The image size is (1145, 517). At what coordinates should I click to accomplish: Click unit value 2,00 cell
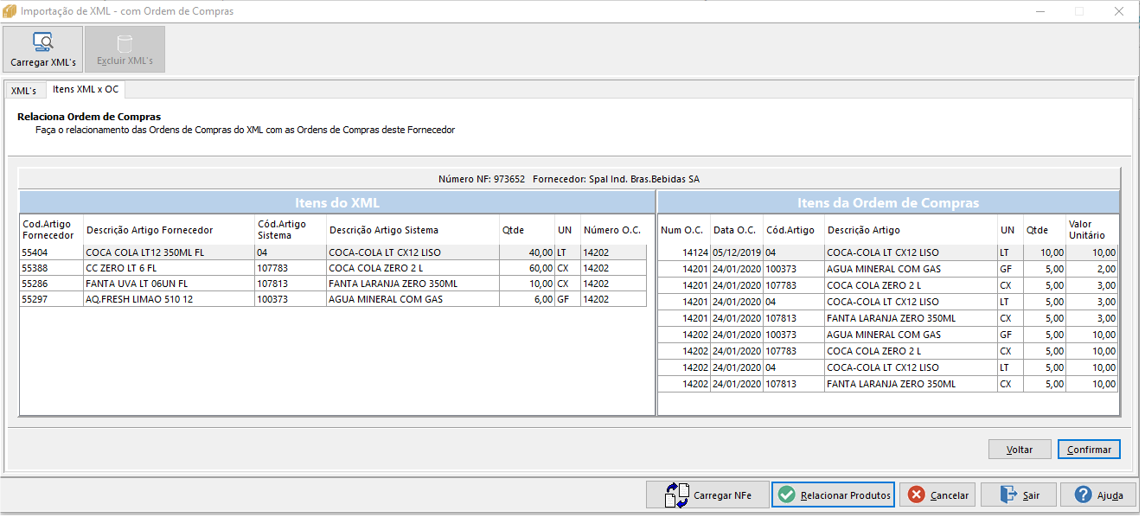(x=1091, y=269)
